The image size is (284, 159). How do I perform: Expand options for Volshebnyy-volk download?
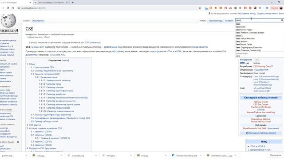[235, 155]
